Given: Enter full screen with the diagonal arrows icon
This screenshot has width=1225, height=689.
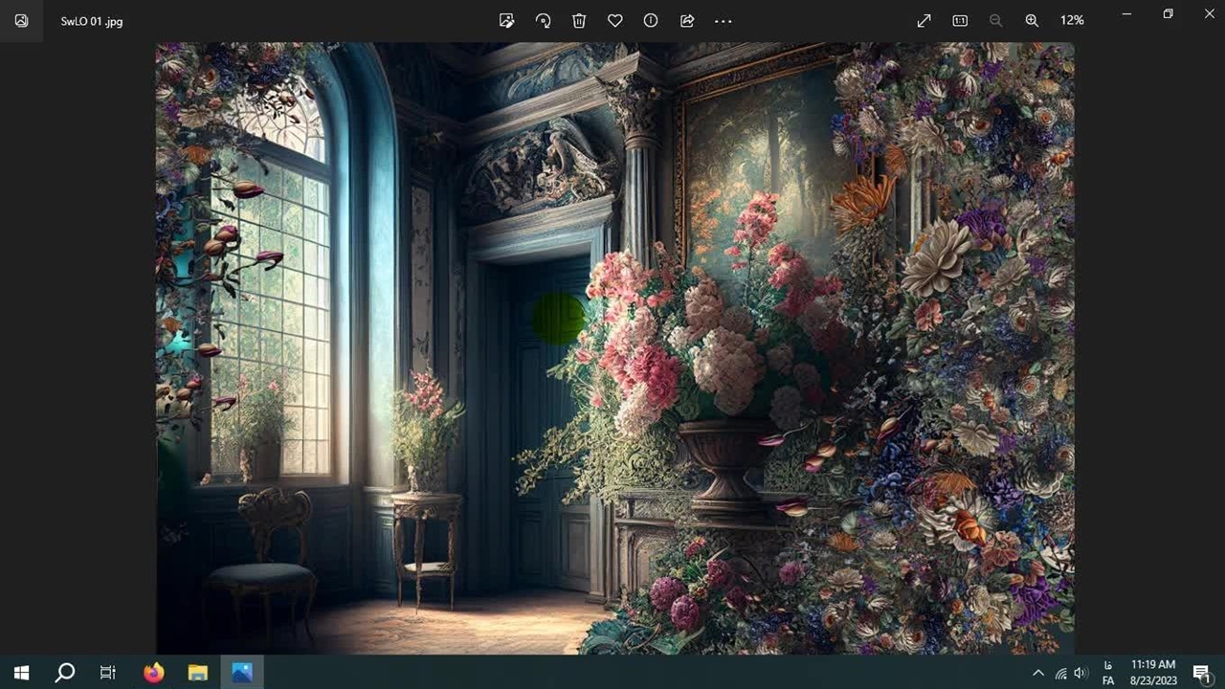Looking at the screenshot, I should pyautogui.click(x=924, y=21).
